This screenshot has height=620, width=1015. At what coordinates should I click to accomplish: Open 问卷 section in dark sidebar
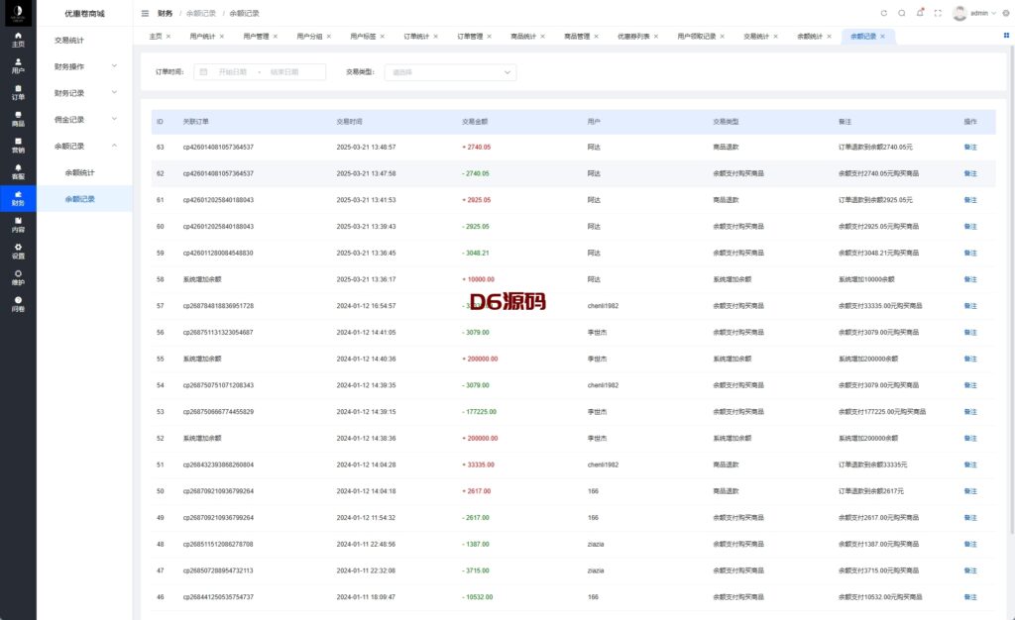pyautogui.click(x=18, y=304)
